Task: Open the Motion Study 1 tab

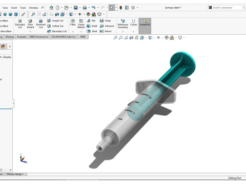Action: tap(15, 174)
